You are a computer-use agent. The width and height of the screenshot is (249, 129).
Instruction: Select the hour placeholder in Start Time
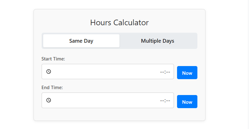coord(162,72)
